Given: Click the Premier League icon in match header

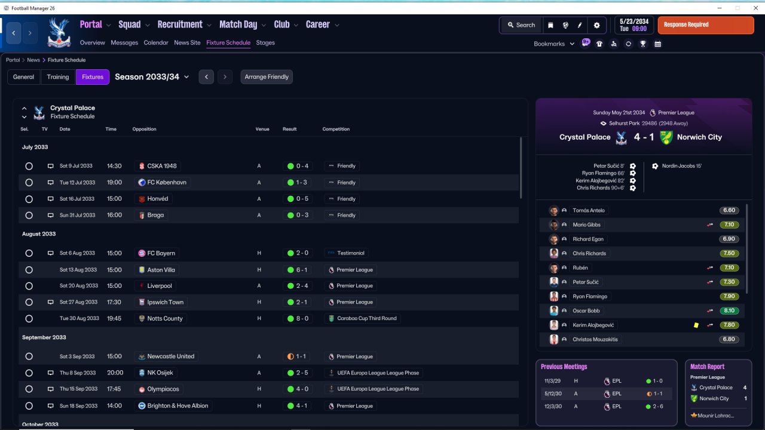Looking at the screenshot, I should tap(653, 112).
